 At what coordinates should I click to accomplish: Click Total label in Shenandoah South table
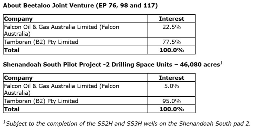point(12,109)
